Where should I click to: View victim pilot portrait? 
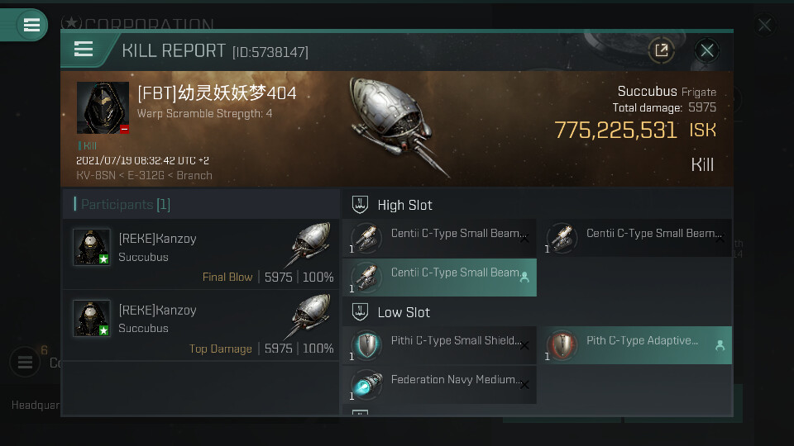coord(103,107)
